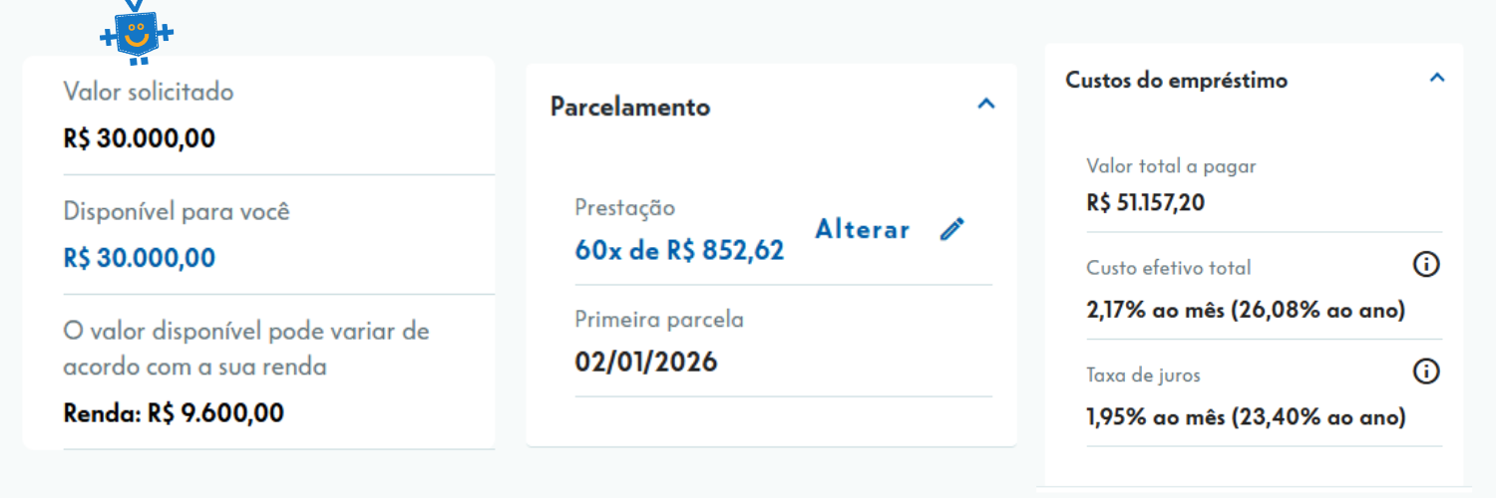The image size is (1496, 498).
Task: Select the first installment date 02/01/2026
Action: 646,361
